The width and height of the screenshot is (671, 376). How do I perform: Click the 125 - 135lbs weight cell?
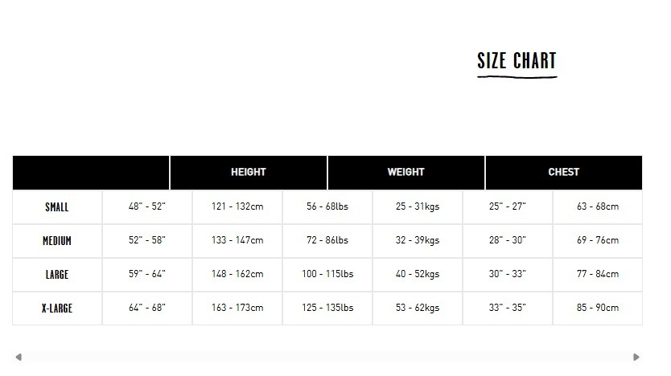(x=327, y=308)
